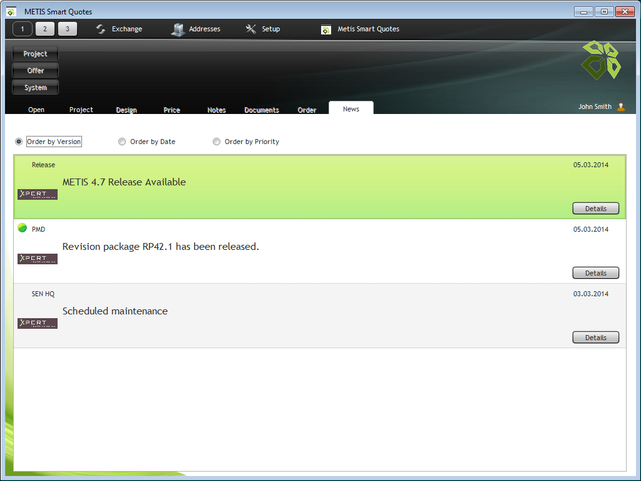The height and width of the screenshot is (481, 641).
Task: Click date 05.03.2014 on the PMD item
Action: tap(591, 229)
